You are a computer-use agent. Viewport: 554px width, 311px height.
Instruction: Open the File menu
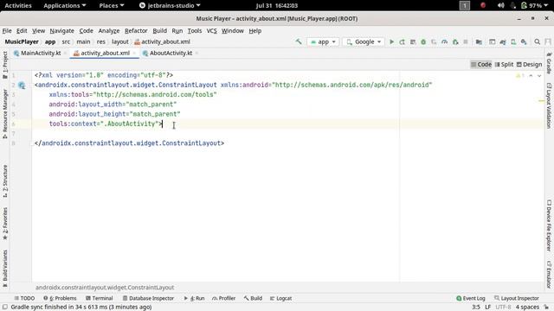tap(7, 31)
